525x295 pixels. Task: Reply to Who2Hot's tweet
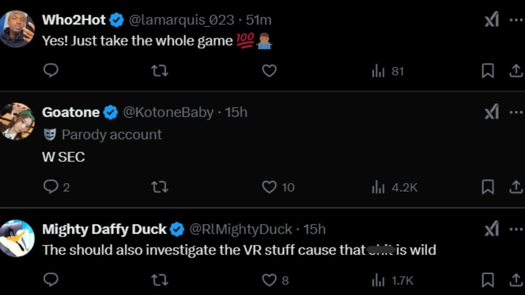(x=51, y=70)
